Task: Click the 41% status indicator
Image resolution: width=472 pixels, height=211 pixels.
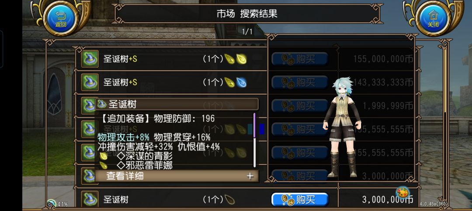Action: pos(57,204)
